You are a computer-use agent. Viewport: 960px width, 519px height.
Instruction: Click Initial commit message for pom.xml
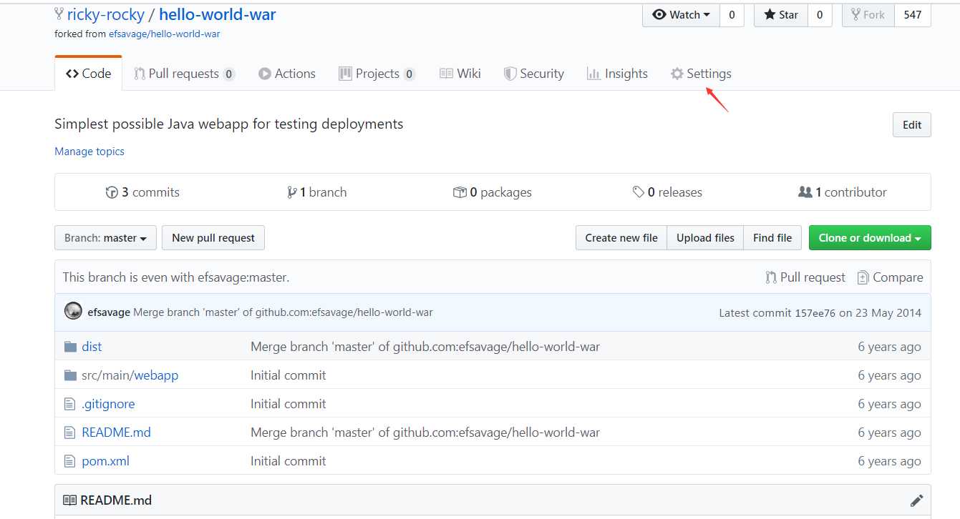point(288,461)
